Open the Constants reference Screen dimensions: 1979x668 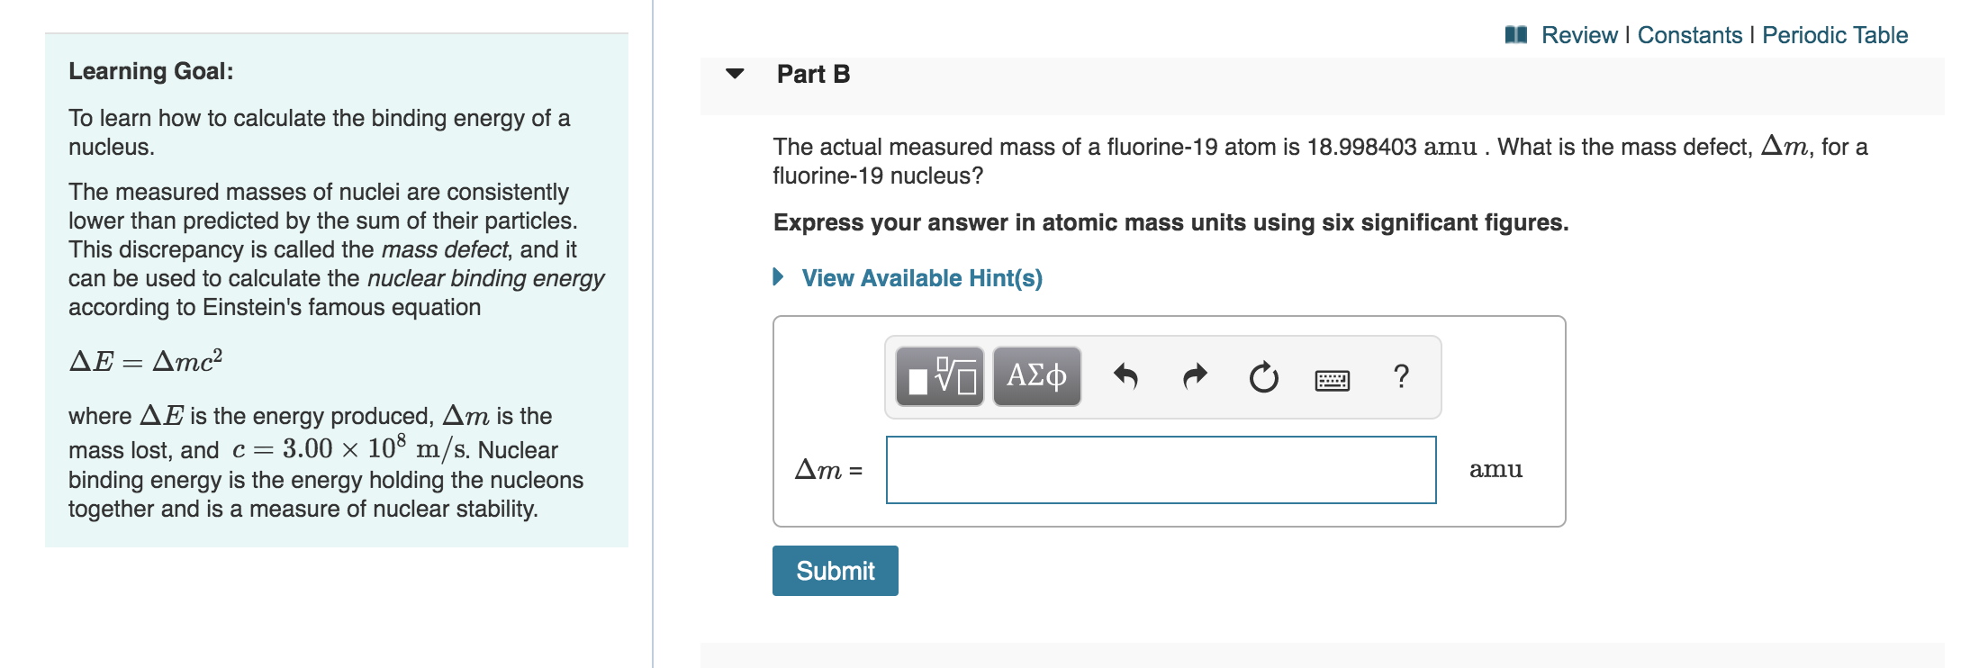[1691, 34]
